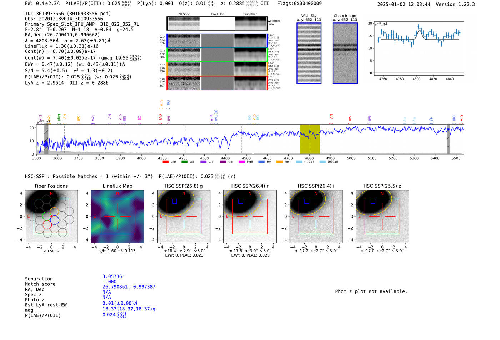The height and width of the screenshot is (340, 500).
Task: Click the 2025-01-02 12:08:44 timestamp
Action: [x=404, y=4]
